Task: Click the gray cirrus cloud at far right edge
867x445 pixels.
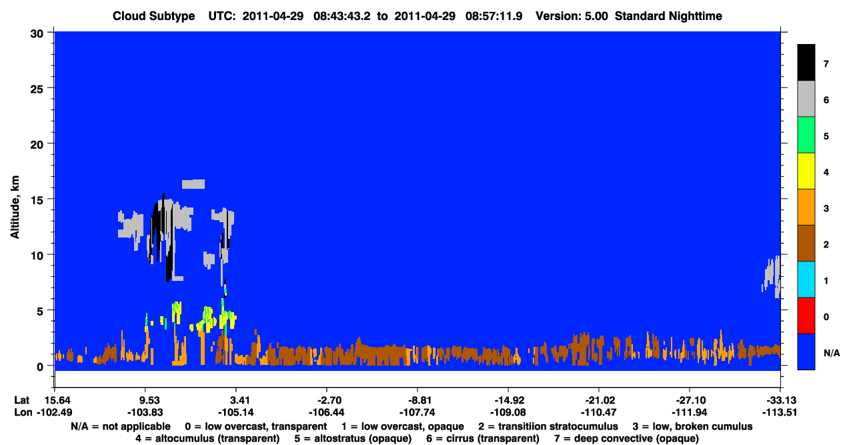Action: pyautogui.click(x=772, y=276)
